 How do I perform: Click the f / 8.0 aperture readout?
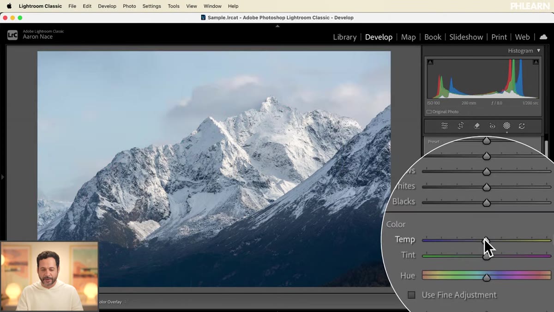[496, 103]
